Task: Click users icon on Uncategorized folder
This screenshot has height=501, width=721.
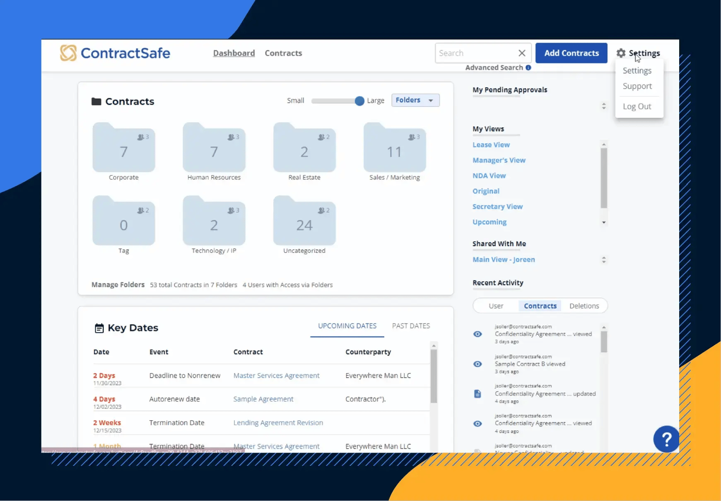Action: (321, 211)
